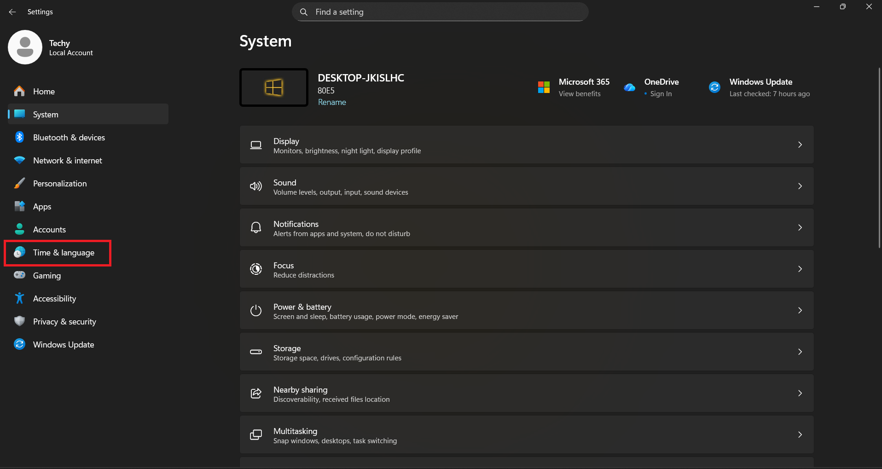
Task: Go to Time & language section
Action: pos(64,253)
